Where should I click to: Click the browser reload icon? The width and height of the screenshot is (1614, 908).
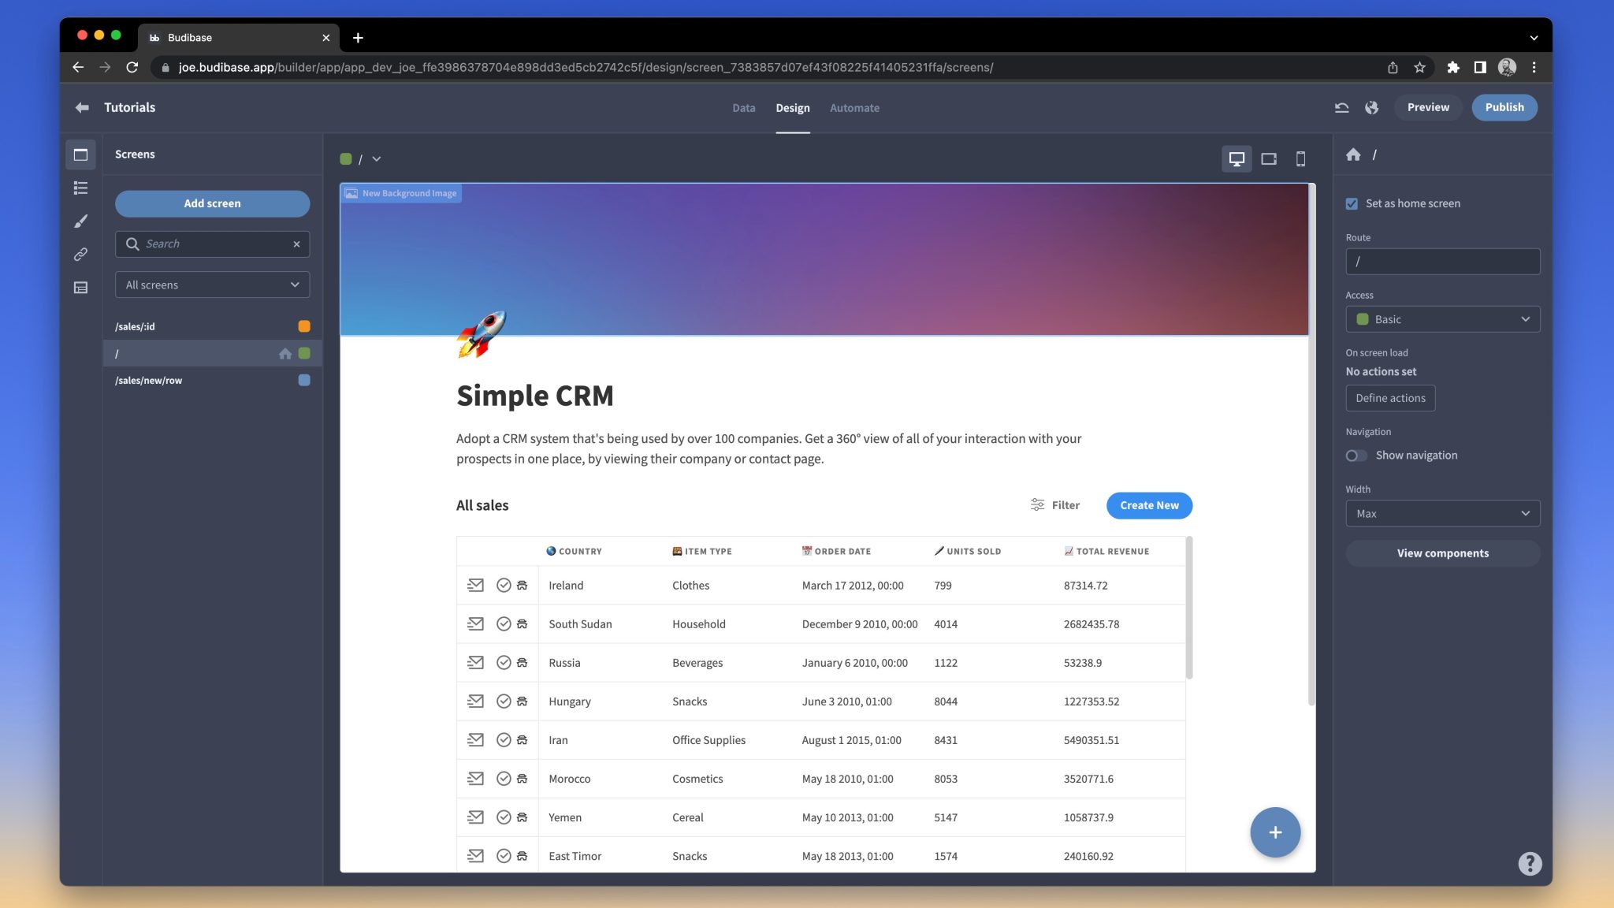pyautogui.click(x=132, y=68)
